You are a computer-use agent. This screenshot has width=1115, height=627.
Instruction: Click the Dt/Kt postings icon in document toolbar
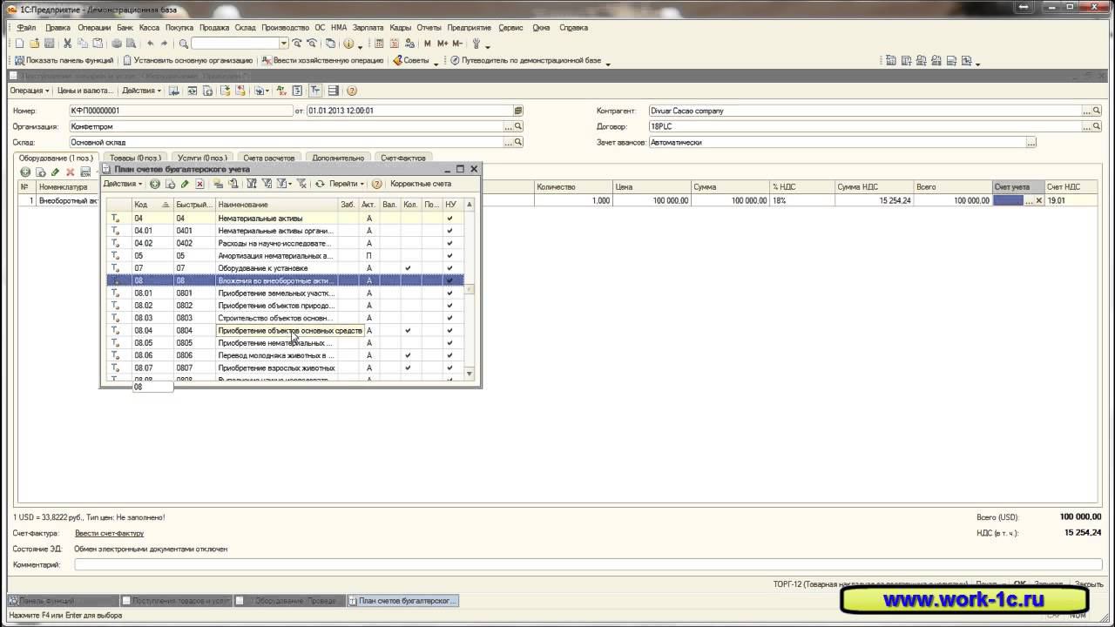281,91
